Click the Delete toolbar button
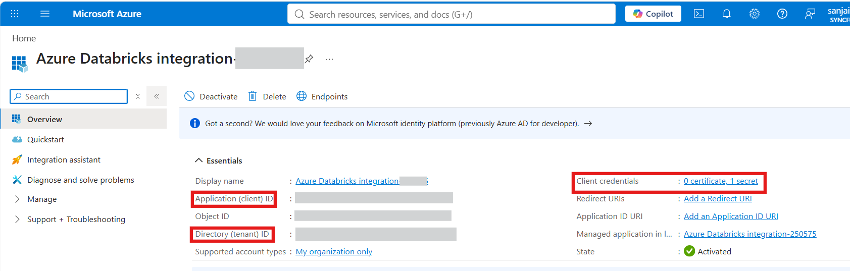This screenshot has width=850, height=271. tap(267, 96)
